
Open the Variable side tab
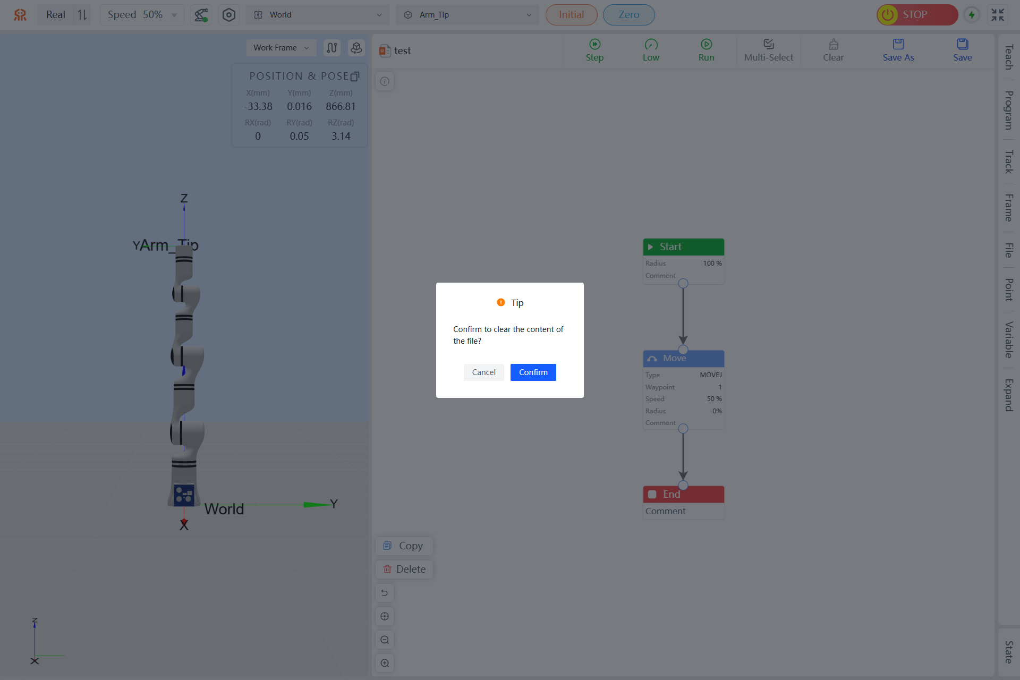(x=1008, y=340)
